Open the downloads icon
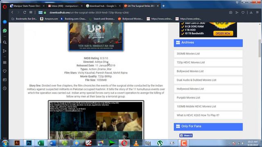262x147 pixels. (251, 13)
